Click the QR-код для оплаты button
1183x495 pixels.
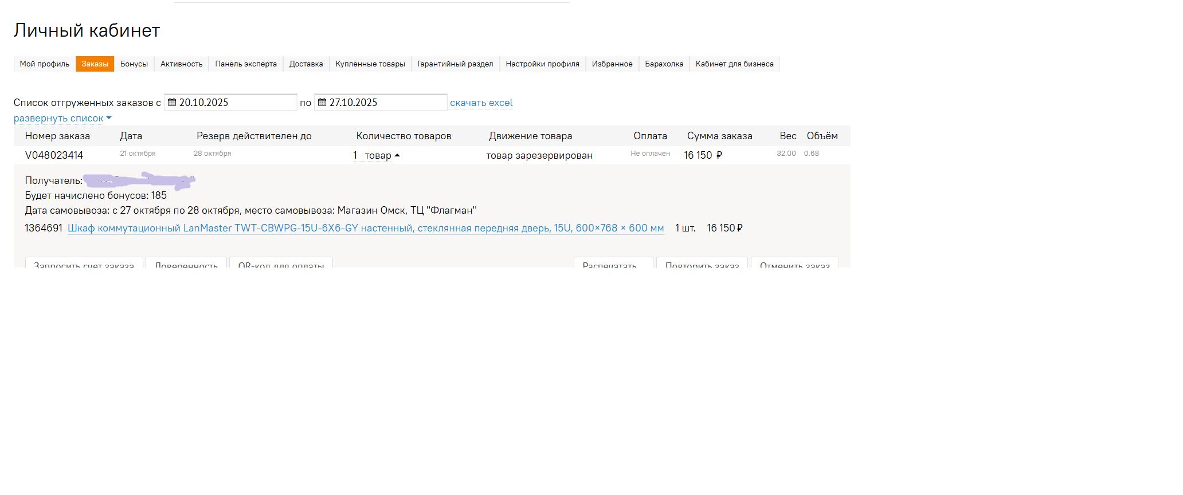pos(281,263)
